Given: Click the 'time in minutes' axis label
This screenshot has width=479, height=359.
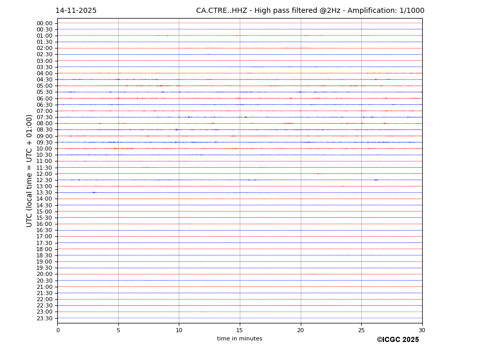Looking at the screenshot, I should [239, 339].
